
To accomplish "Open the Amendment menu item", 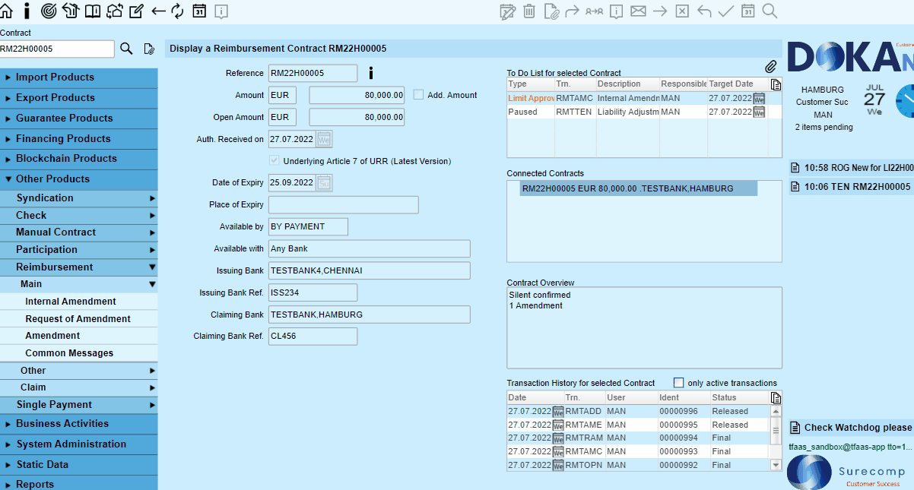I will (79, 336).
